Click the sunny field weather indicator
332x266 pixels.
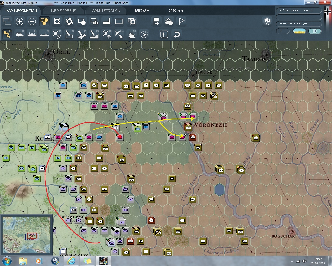click(299, 31)
